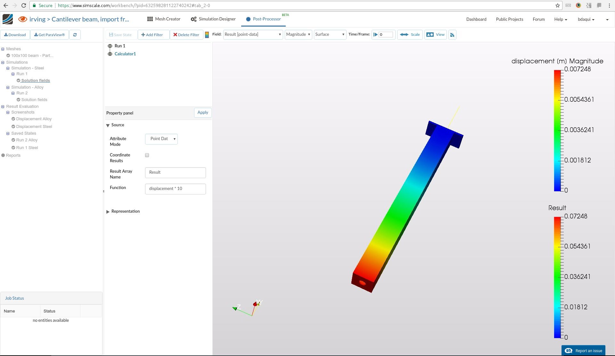Bookmark page with star icon
The image size is (615, 356).
tap(558, 5)
